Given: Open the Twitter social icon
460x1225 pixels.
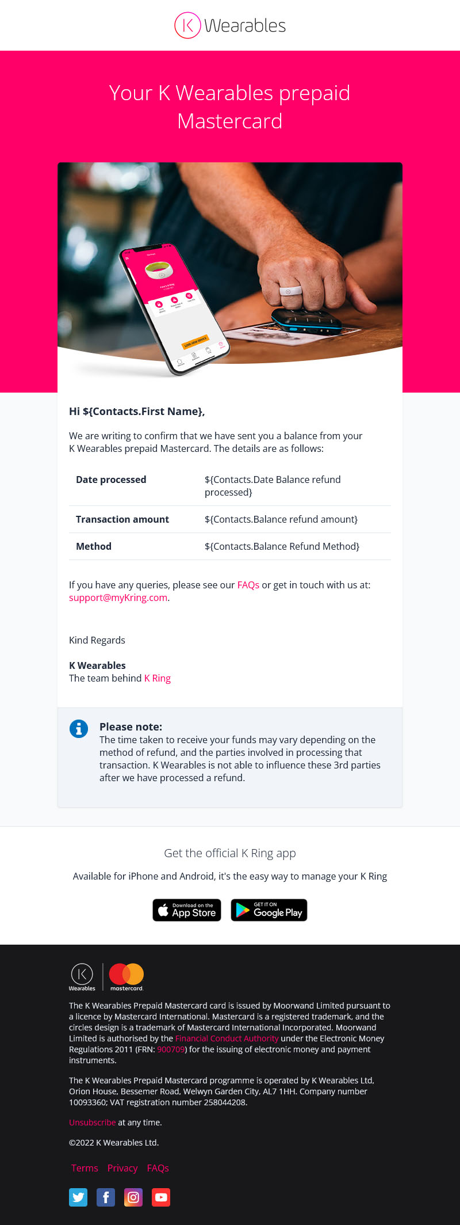Looking at the screenshot, I should click(x=78, y=1197).
